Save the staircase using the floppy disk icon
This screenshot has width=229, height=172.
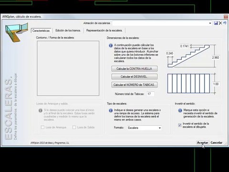tap(216, 23)
